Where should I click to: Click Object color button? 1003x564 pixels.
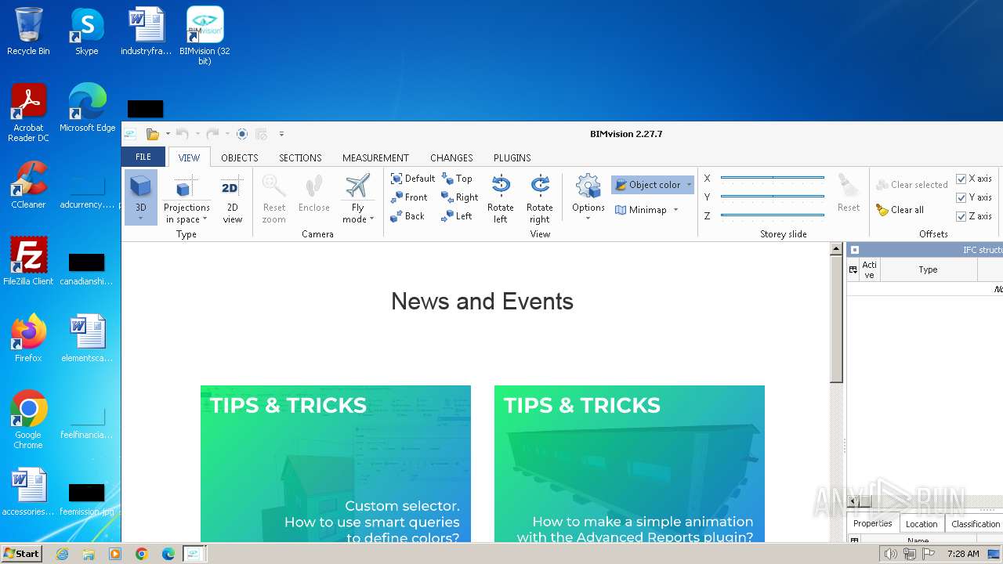click(x=647, y=185)
